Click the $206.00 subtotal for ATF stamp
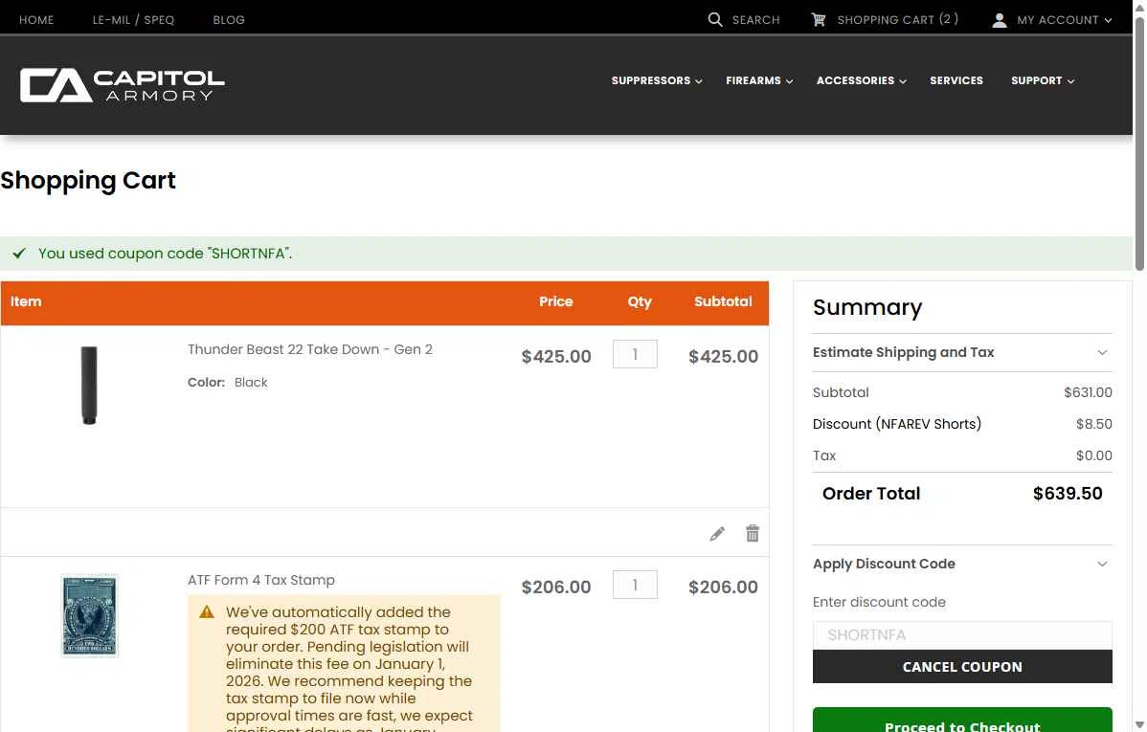The image size is (1147, 732). pyautogui.click(x=723, y=587)
